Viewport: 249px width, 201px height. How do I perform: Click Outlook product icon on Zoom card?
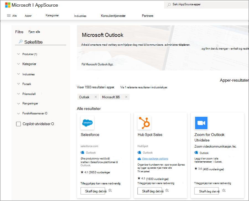(x=196, y=153)
